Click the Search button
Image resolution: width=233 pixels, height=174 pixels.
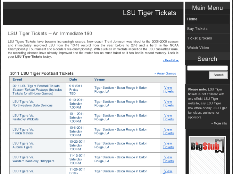click(219, 75)
